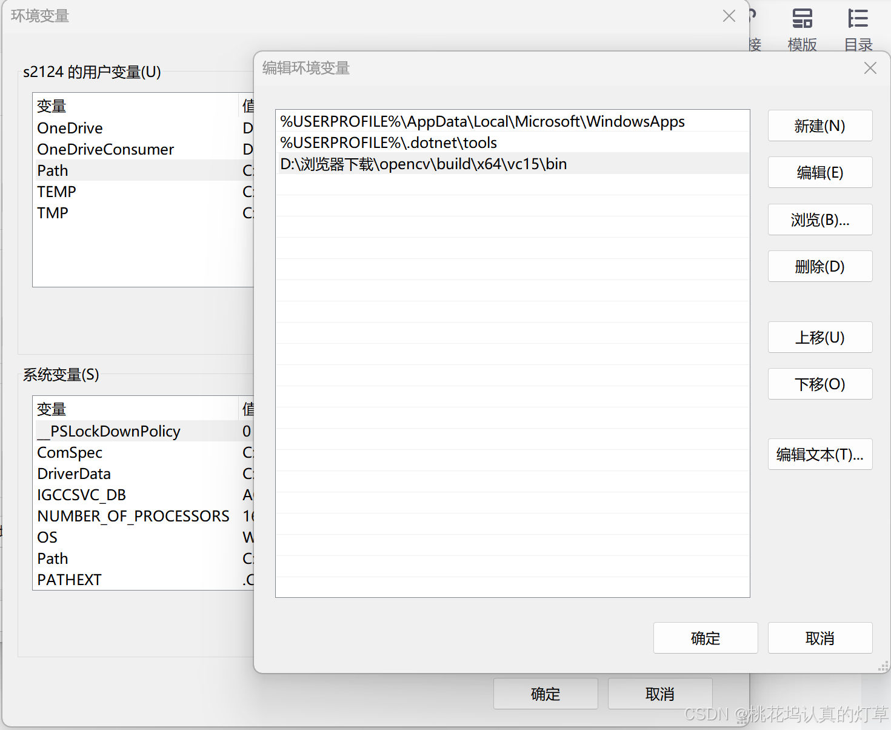
Task: Open the 浏览(B) file browser
Action: pos(819,219)
